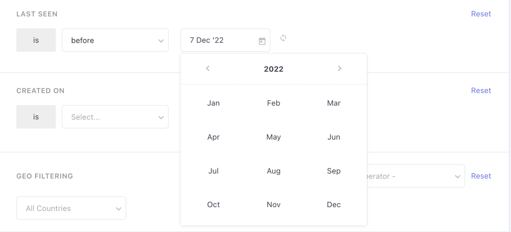Select Jan in the month picker
This screenshot has width=511, height=232.
tap(213, 103)
